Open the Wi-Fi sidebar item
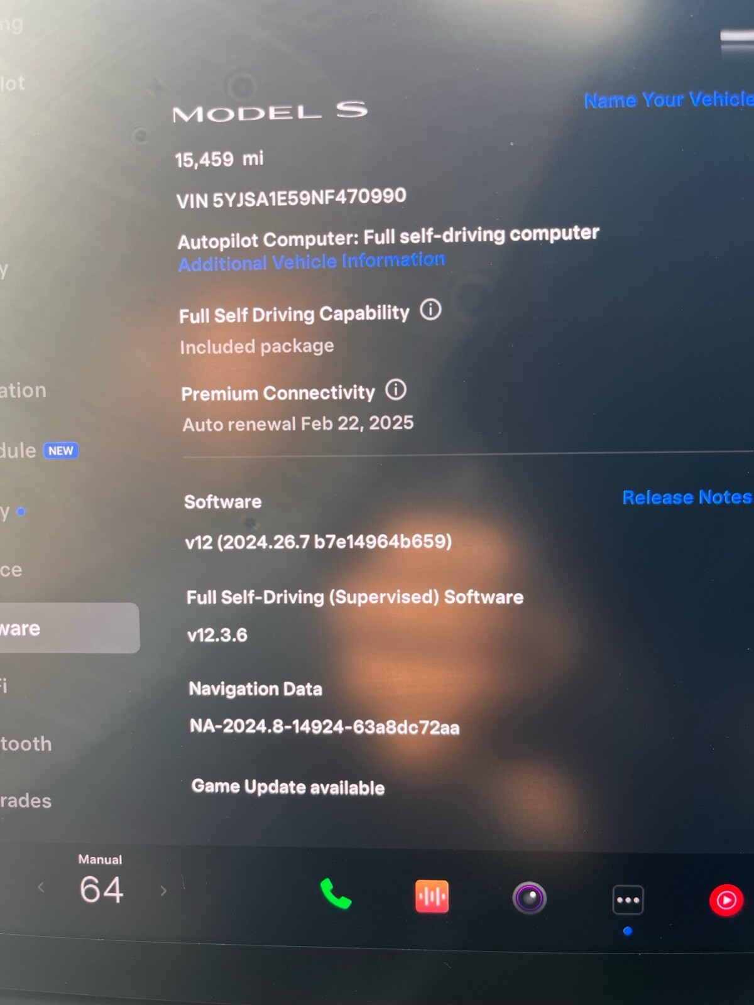 [4, 686]
